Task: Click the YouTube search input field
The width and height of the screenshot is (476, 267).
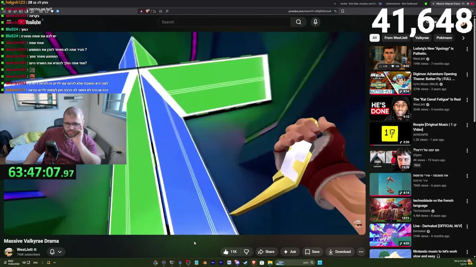Action: click(225, 22)
